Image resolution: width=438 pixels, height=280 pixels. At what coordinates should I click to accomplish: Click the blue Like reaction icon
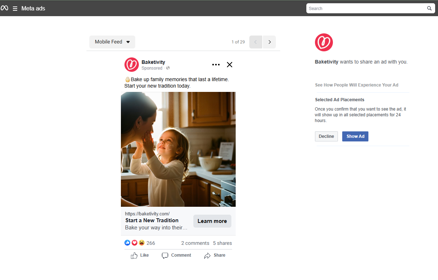pos(127,243)
